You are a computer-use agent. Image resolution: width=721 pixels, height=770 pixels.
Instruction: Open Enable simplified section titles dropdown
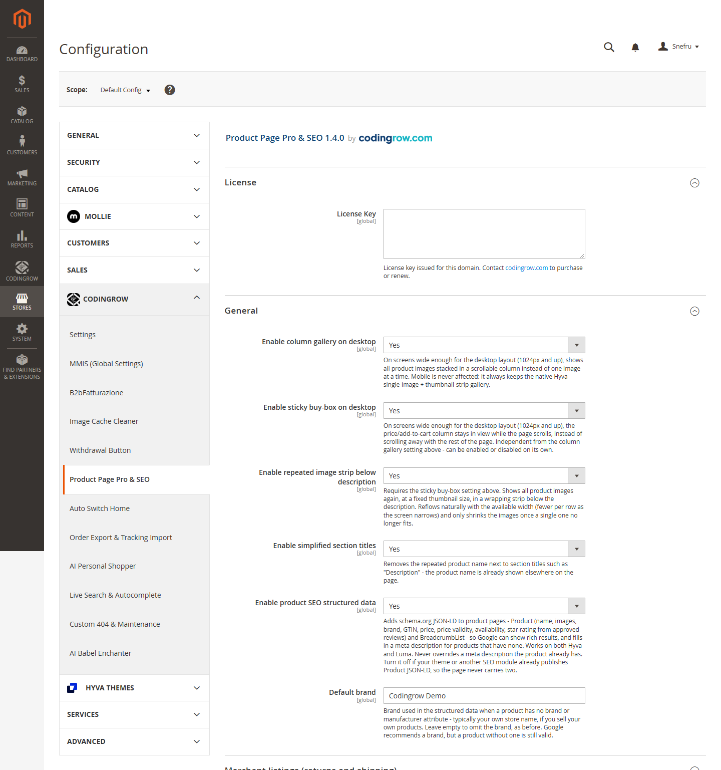(484, 549)
